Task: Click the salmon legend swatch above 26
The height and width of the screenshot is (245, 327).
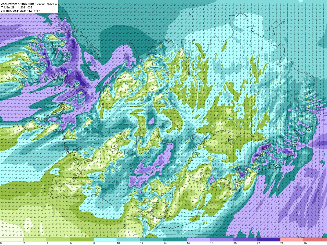Action: (x=315, y=240)
